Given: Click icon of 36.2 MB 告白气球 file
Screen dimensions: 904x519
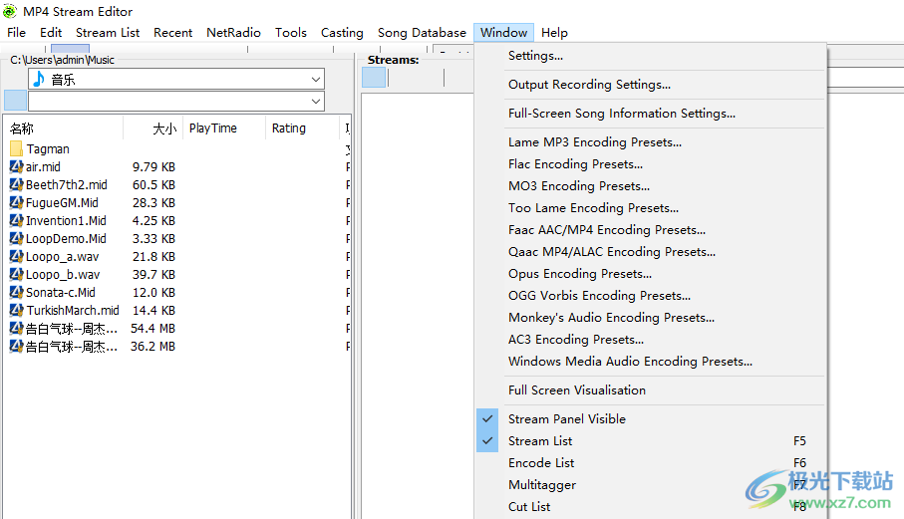Looking at the screenshot, I should 16,347.
